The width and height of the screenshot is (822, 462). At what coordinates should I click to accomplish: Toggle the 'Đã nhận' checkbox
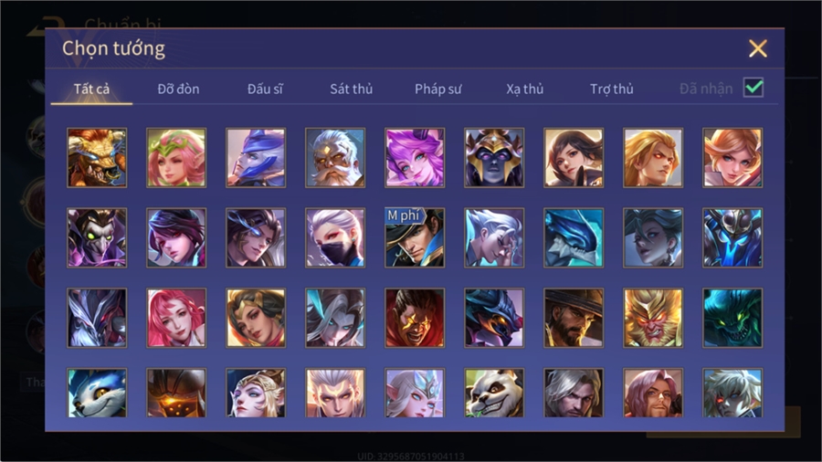coord(753,88)
